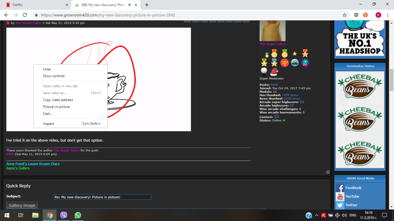Viewport: 394px width, 221px height.
Task: Open Anne Frank's Lesser Known Diary link
Action: 33,164
